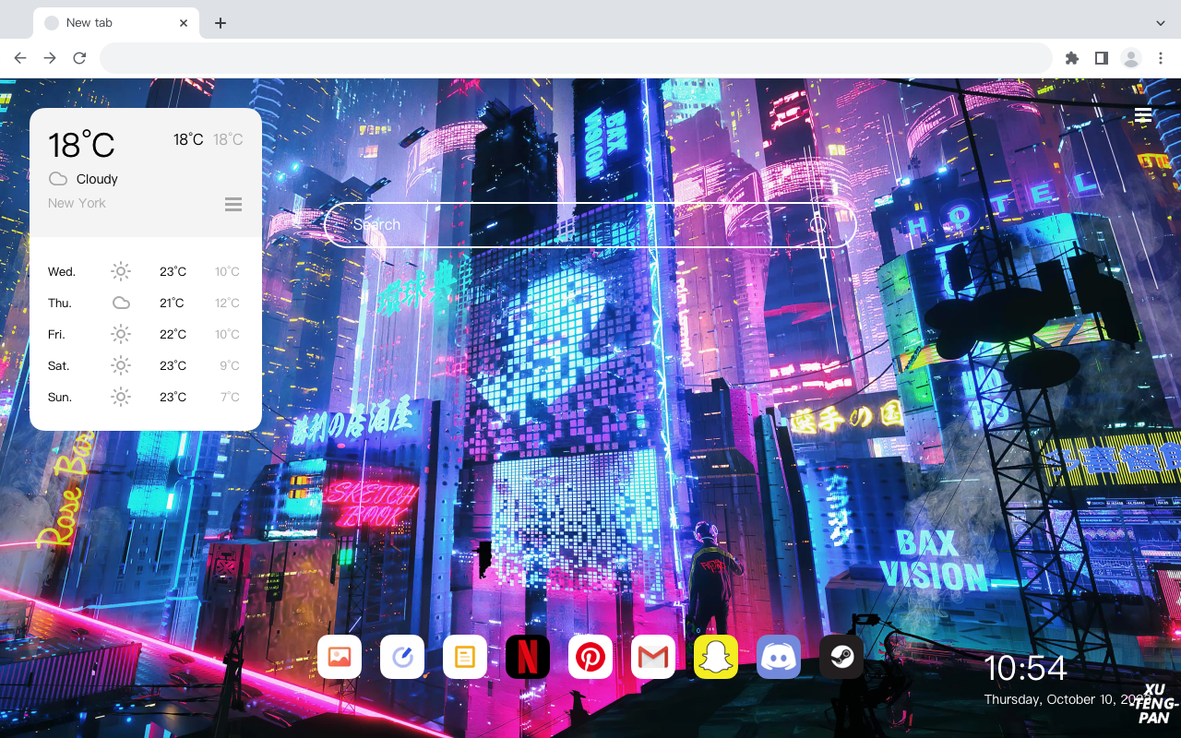This screenshot has height=738, width=1181.
Task: Select the Sun. forecast row
Action: pyautogui.click(x=146, y=397)
